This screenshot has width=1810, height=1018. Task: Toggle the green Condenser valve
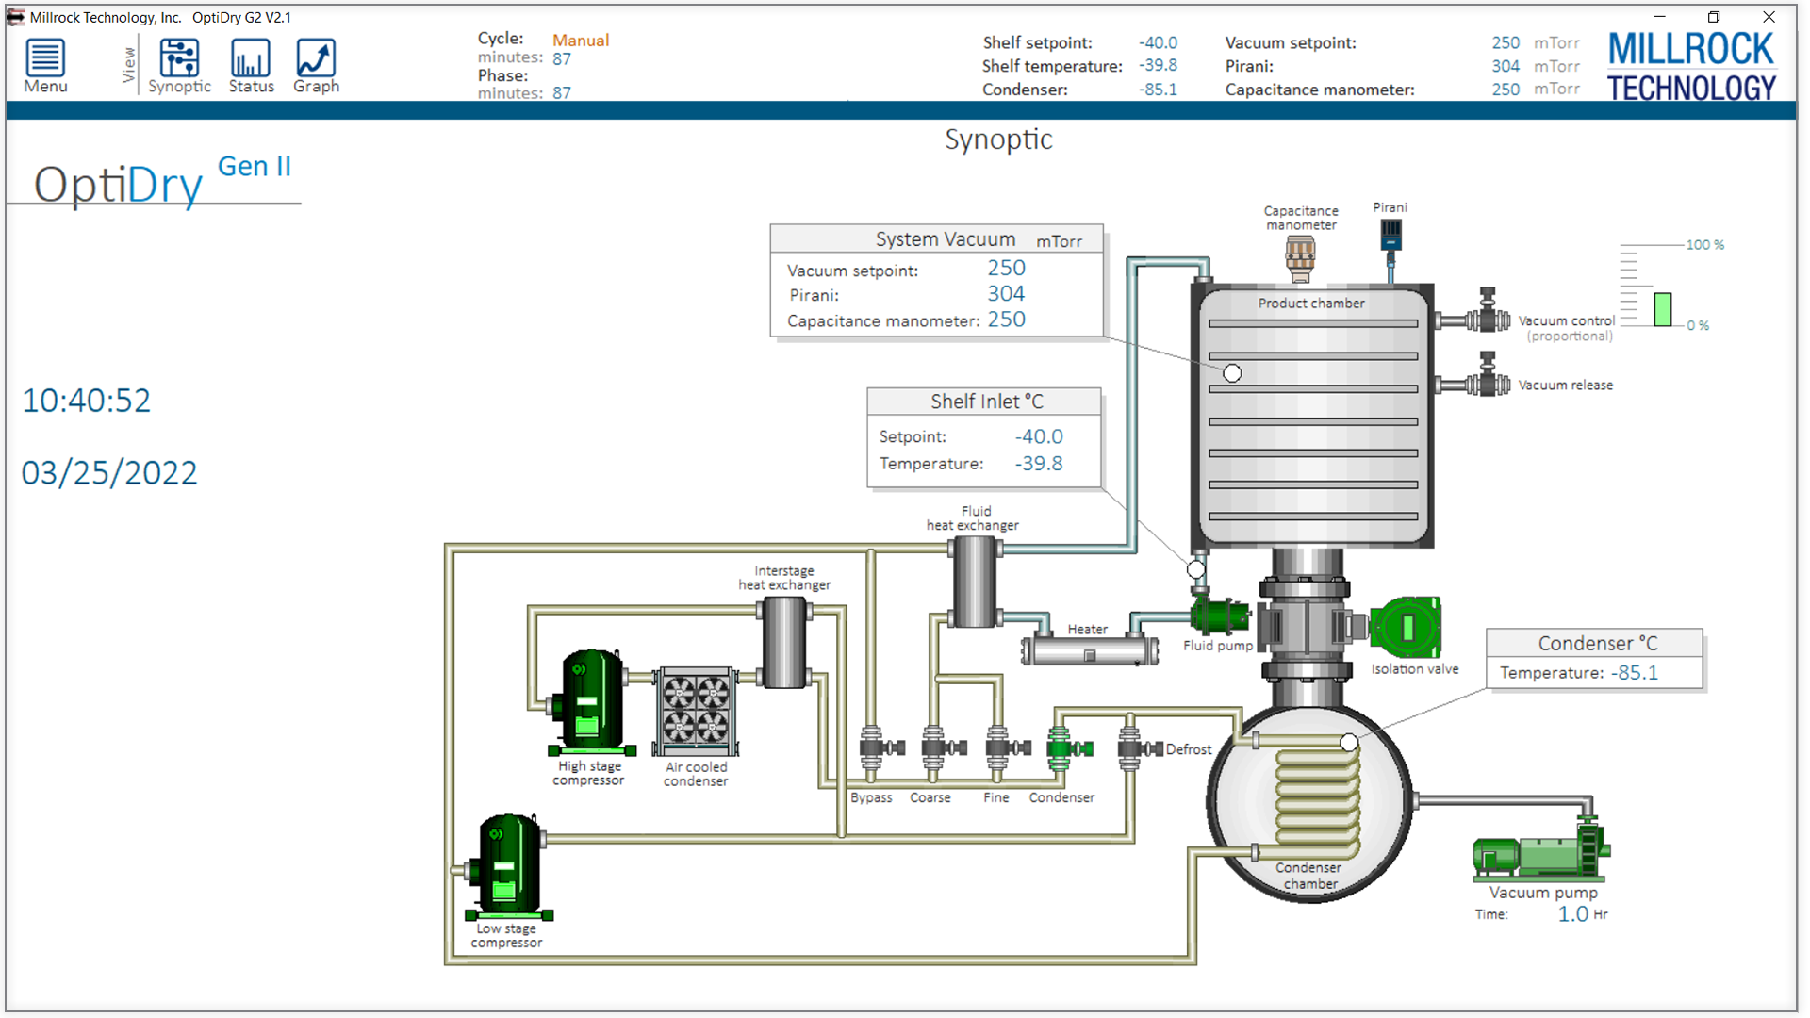click(1069, 748)
